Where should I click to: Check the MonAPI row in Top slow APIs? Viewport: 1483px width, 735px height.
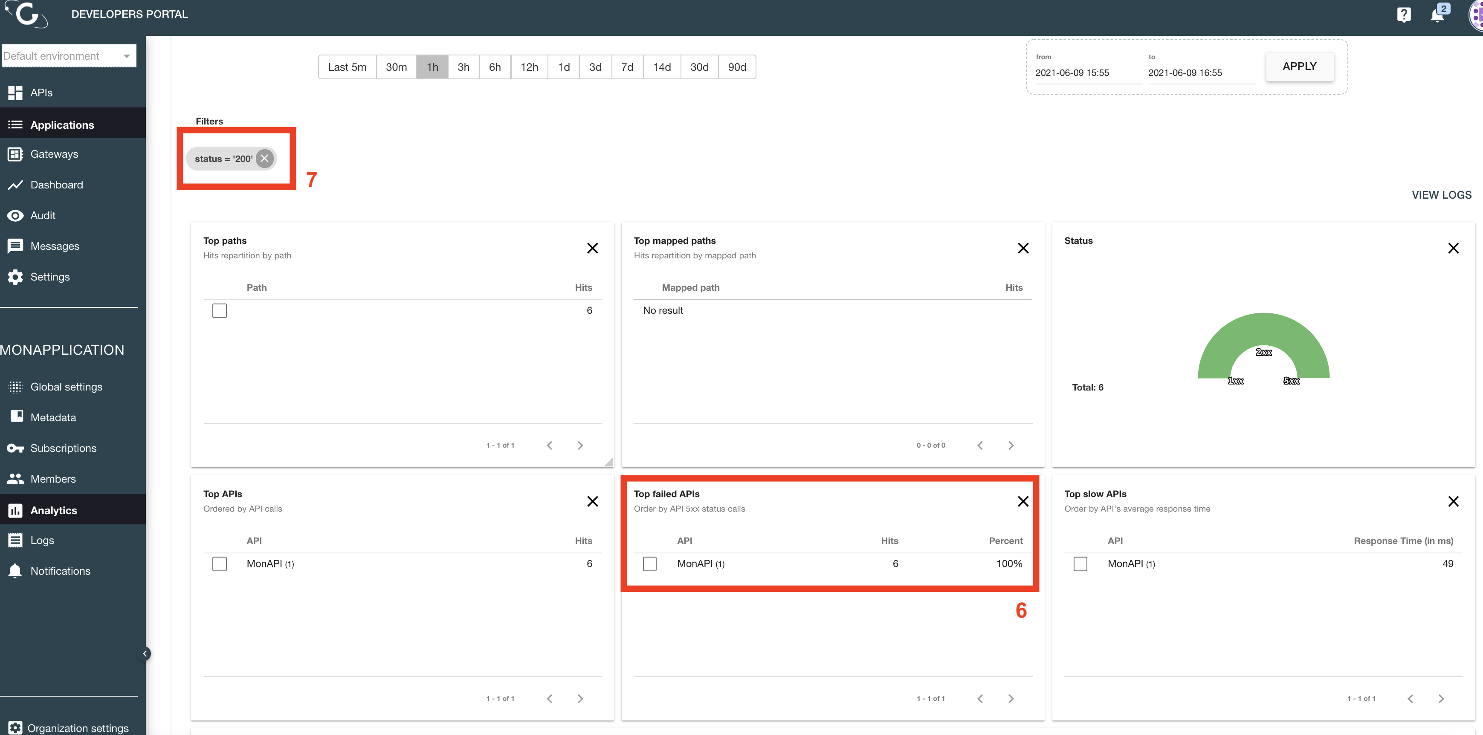[1080, 564]
